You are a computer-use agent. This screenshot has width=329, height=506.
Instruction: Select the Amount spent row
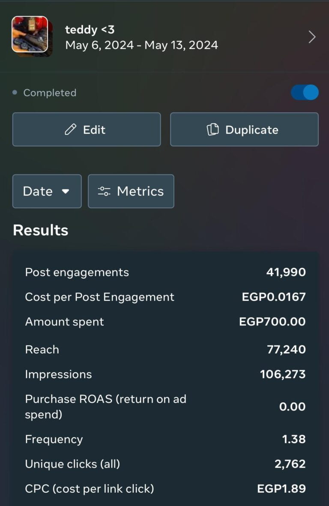[x=165, y=322]
